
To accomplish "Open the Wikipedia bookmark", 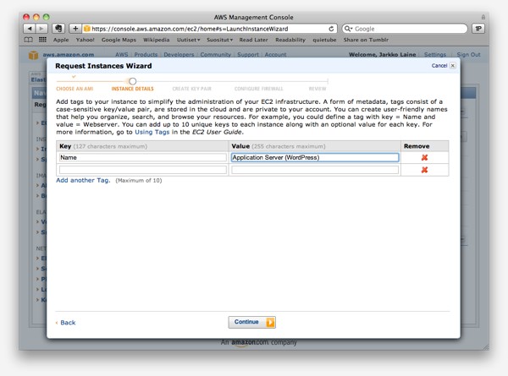I will pos(156,40).
